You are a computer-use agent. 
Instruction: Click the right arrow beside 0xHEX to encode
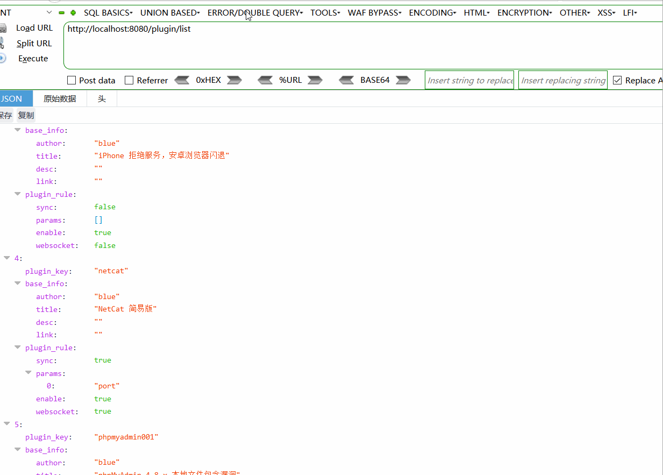coord(234,80)
